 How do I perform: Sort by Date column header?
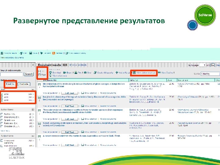point(170,80)
